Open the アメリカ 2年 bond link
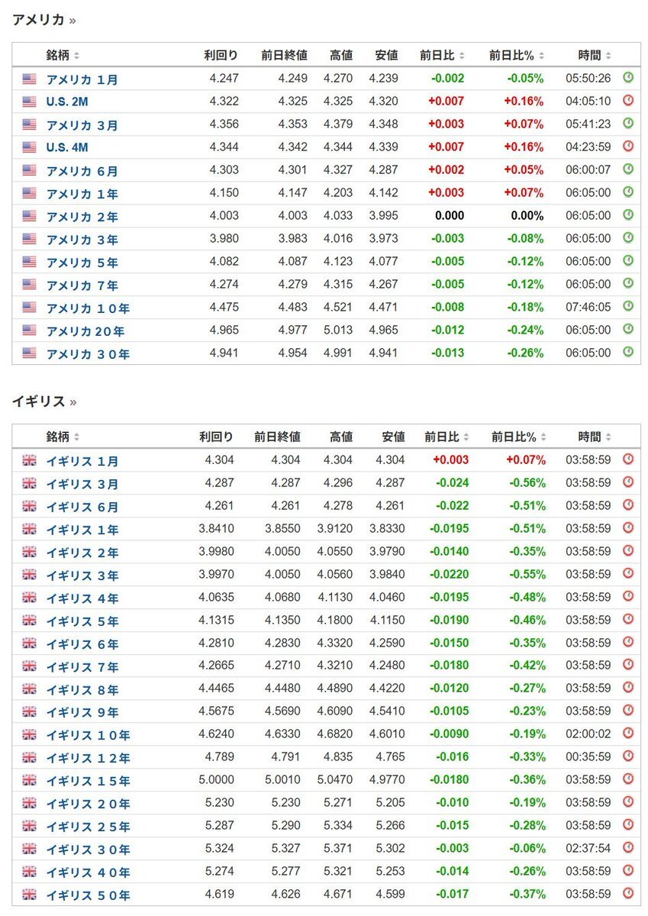Screen dimensions: 648x916 click(x=82, y=217)
